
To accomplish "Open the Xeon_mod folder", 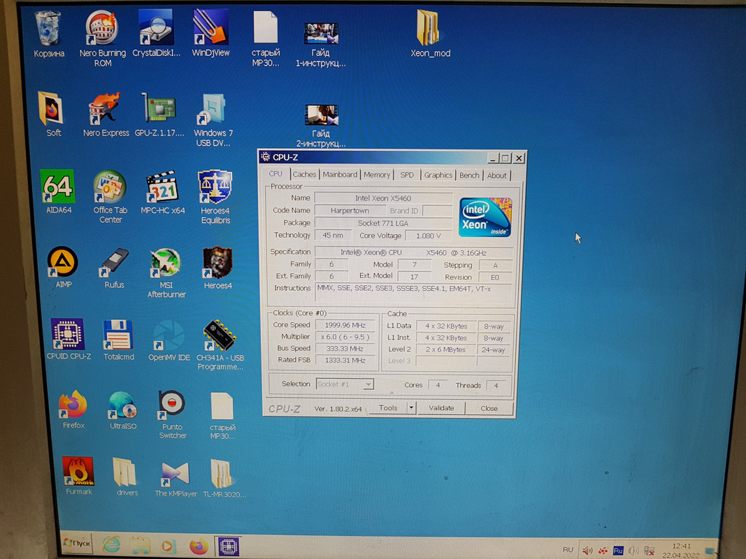I will pyautogui.click(x=430, y=34).
